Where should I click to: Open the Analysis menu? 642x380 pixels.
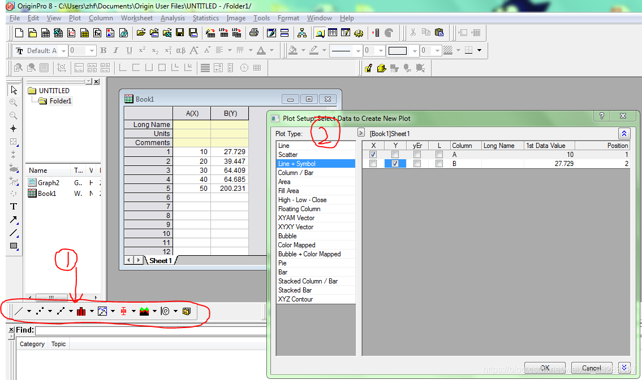[173, 18]
